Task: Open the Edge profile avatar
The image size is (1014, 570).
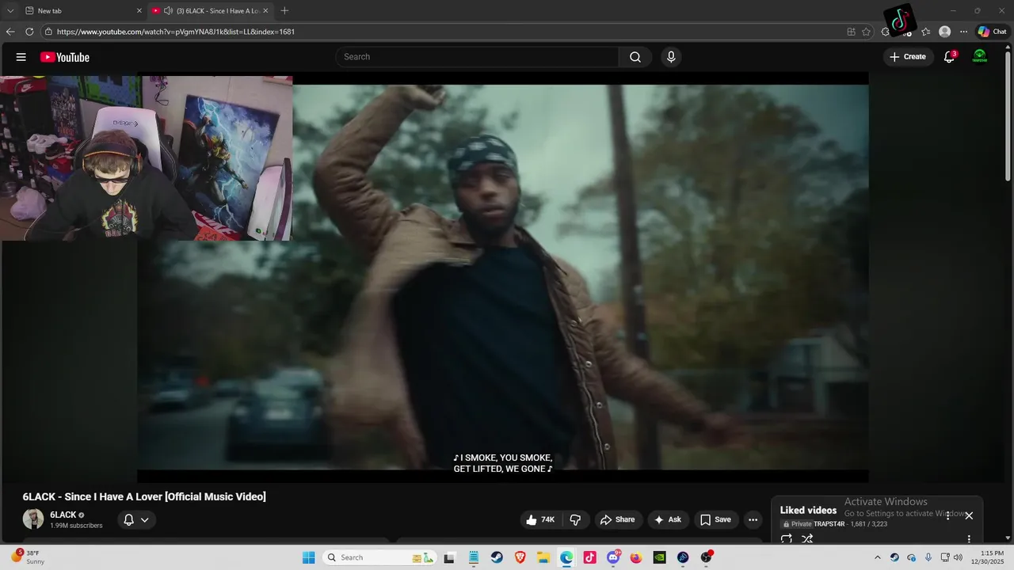Action: [944, 32]
